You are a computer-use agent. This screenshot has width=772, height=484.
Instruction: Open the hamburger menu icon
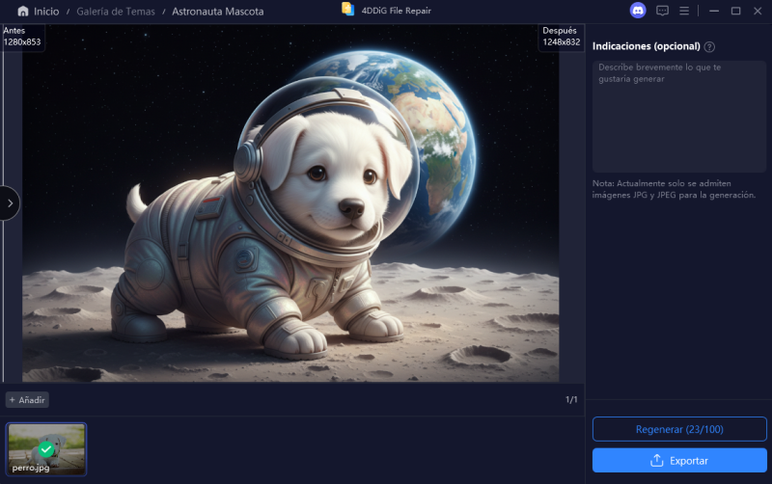pos(684,11)
